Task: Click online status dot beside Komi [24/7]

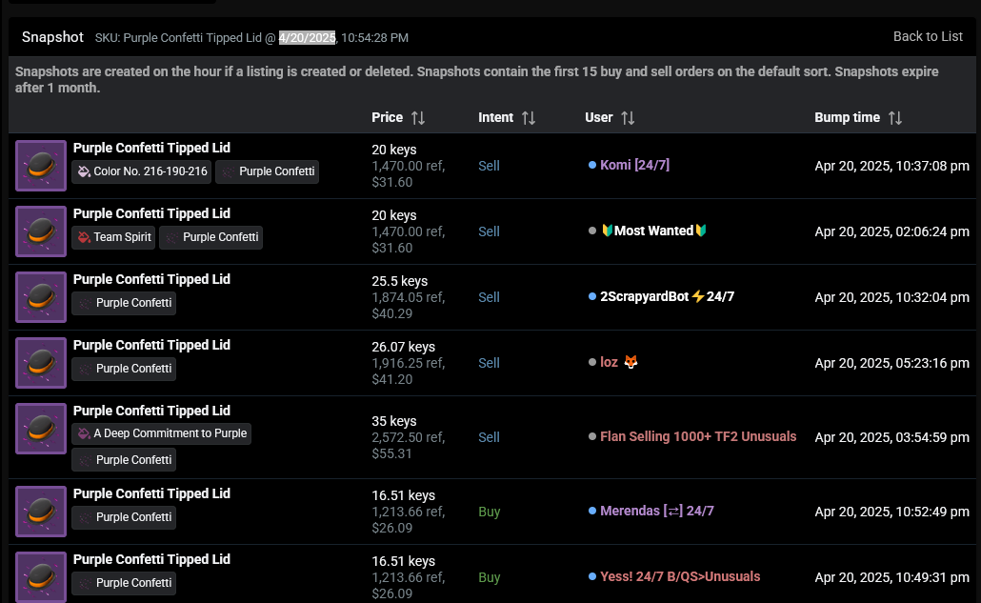Action: 591,165
